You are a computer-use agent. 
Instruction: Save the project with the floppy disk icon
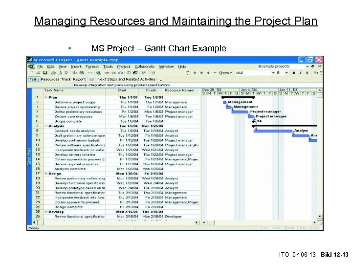pyautogui.click(x=45, y=73)
